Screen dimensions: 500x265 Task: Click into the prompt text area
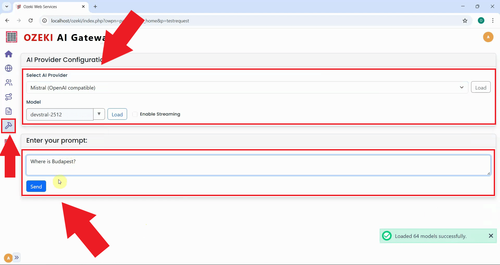258,165
